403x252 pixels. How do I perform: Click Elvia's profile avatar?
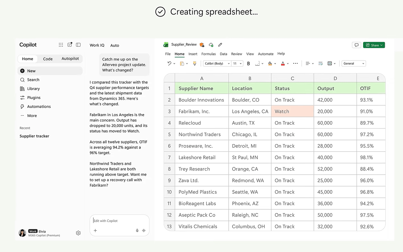point(23,233)
